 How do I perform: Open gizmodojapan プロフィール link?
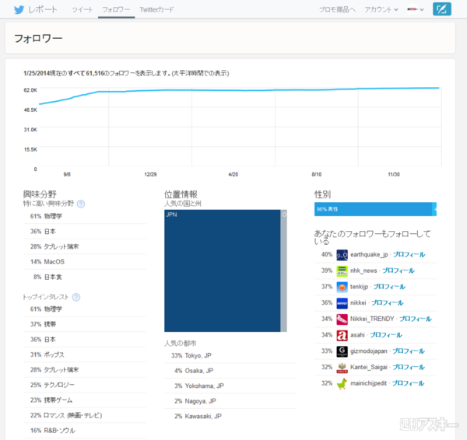[409, 351]
